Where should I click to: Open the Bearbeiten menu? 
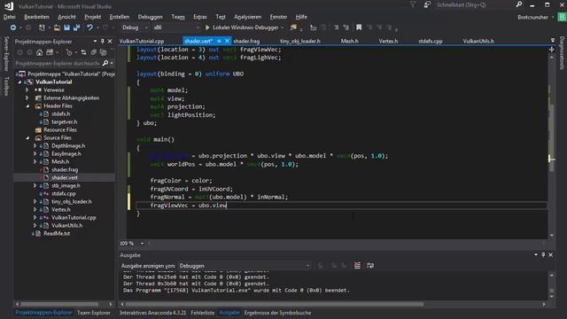[x=36, y=17]
